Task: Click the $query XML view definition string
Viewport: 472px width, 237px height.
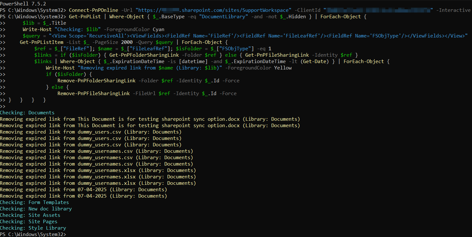Action: click(257, 36)
